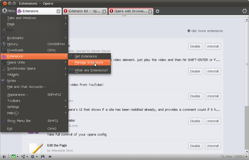Activate the Opera Turbo speedometer icon
249x160 pixels.
point(33,156)
